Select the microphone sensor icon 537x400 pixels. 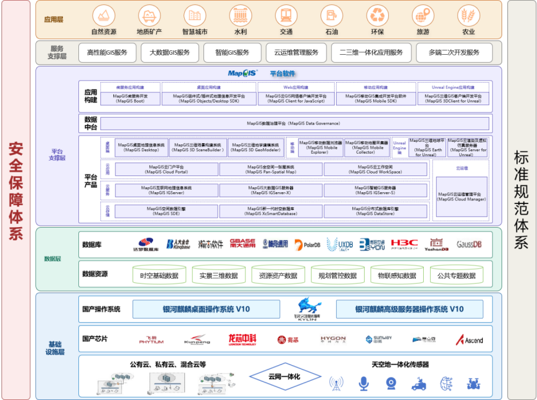coord(364,384)
